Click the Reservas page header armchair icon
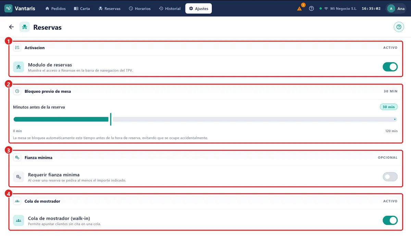 tap(24, 27)
